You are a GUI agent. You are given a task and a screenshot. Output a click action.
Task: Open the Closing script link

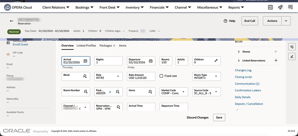[243, 77]
